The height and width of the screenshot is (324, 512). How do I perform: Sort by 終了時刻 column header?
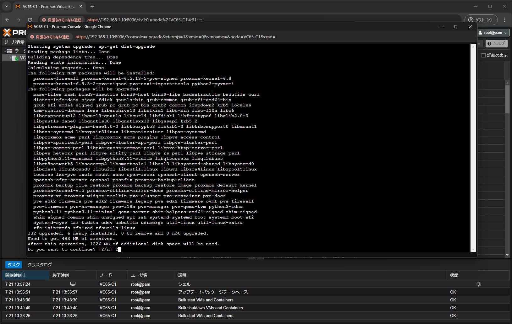[x=73, y=275]
